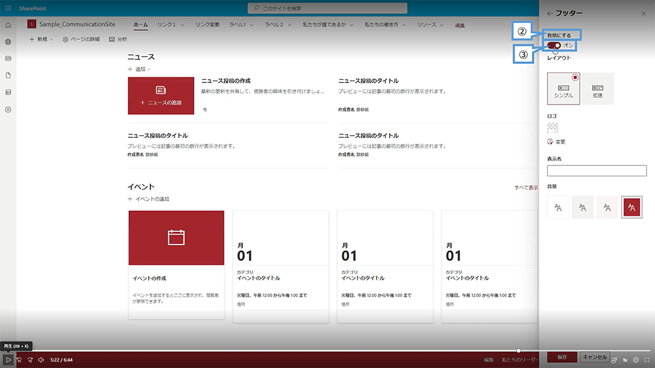This screenshot has height=368, width=655.
Task: Go back with the フッター panel arrow
Action: pyautogui.click(x=550, y=13)
